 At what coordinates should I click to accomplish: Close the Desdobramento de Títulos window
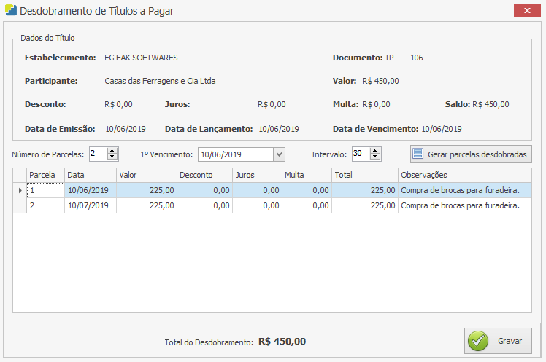(527, 11)
